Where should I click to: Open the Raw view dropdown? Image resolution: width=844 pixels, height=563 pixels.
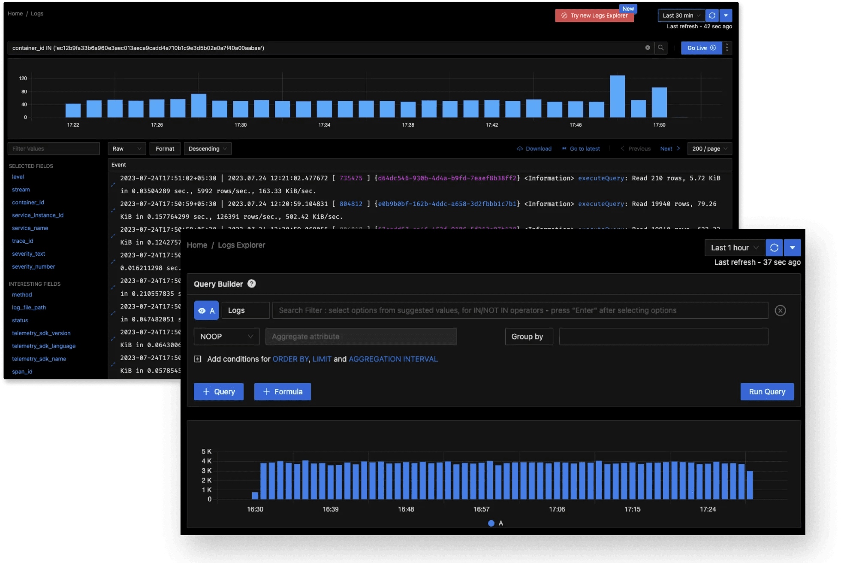tap(127, 148)
